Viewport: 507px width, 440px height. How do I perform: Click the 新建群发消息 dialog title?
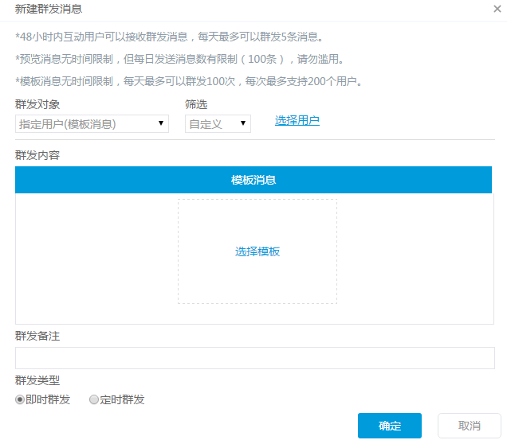tap(49, 10)
